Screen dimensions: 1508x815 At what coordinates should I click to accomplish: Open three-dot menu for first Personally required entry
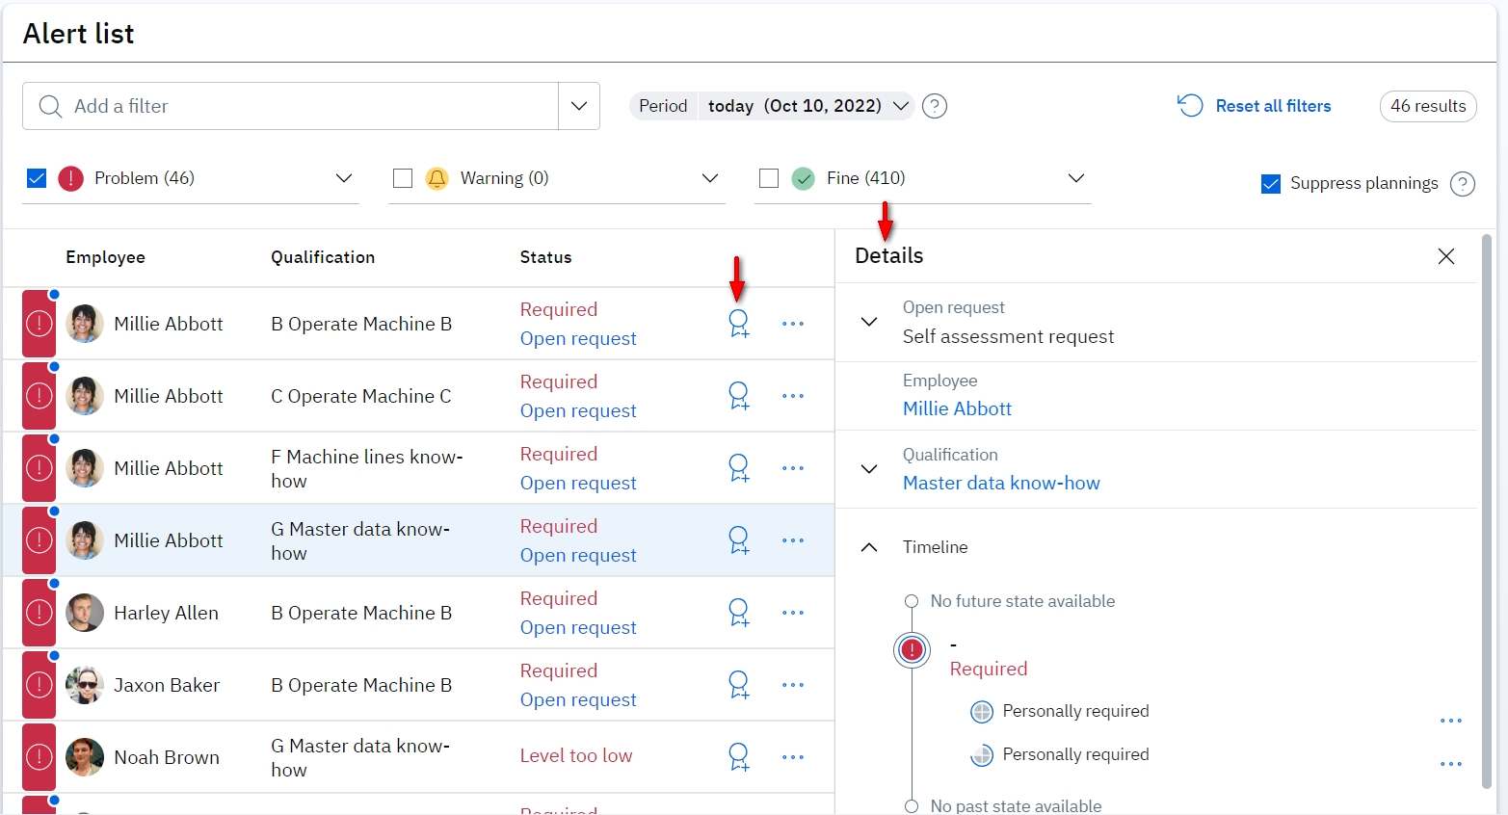tap(1450, 721)
